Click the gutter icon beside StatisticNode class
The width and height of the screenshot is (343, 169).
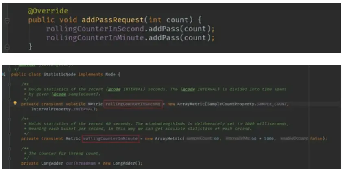4,74
